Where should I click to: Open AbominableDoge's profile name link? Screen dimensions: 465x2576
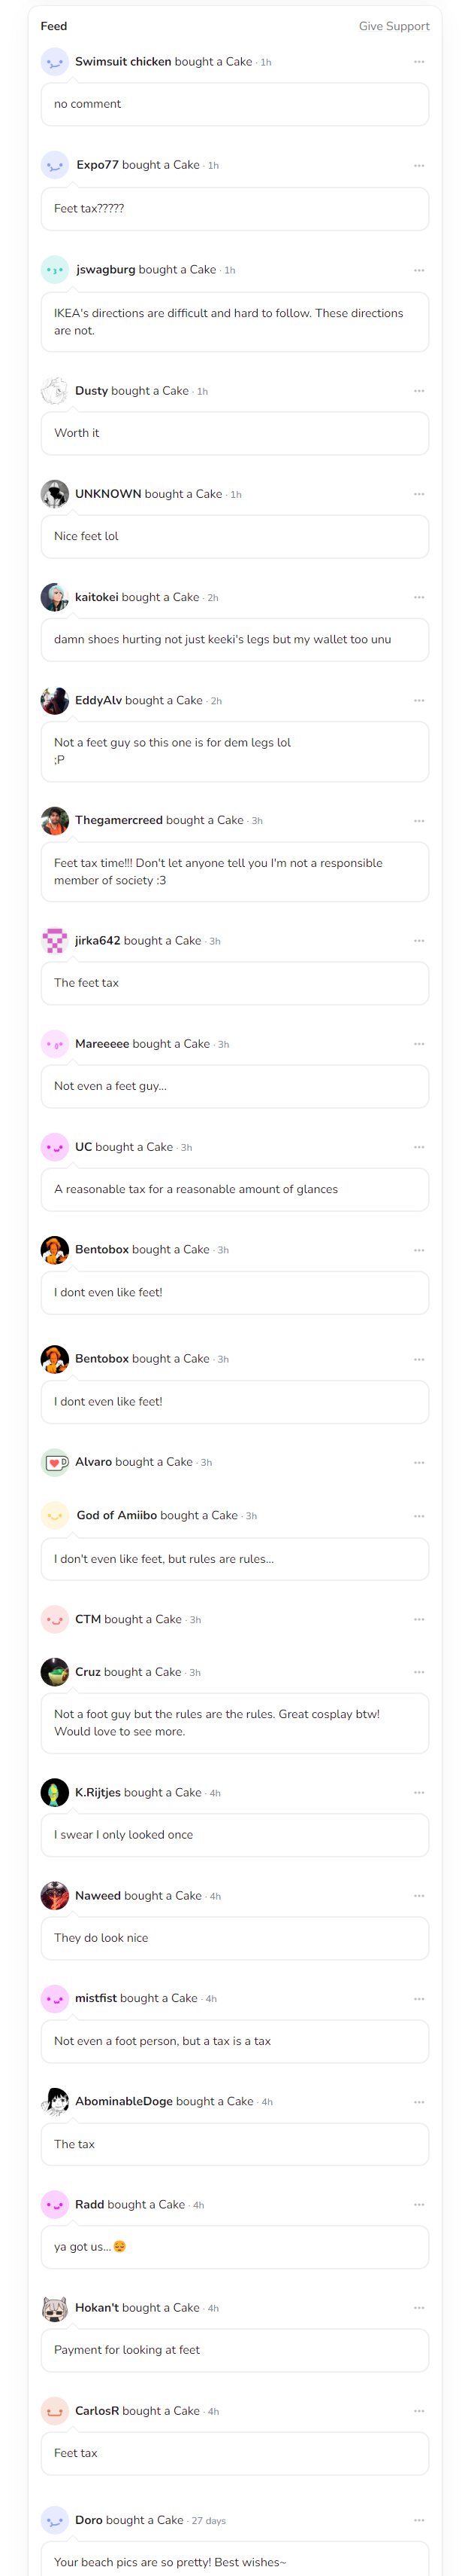124,2102
